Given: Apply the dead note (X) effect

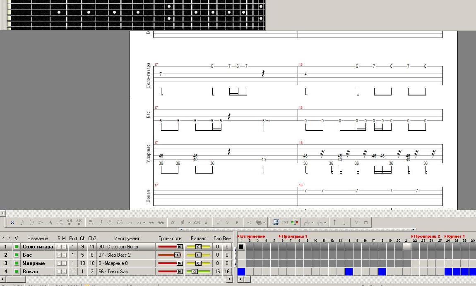Looking at the screenshot, I should (12, 222).
